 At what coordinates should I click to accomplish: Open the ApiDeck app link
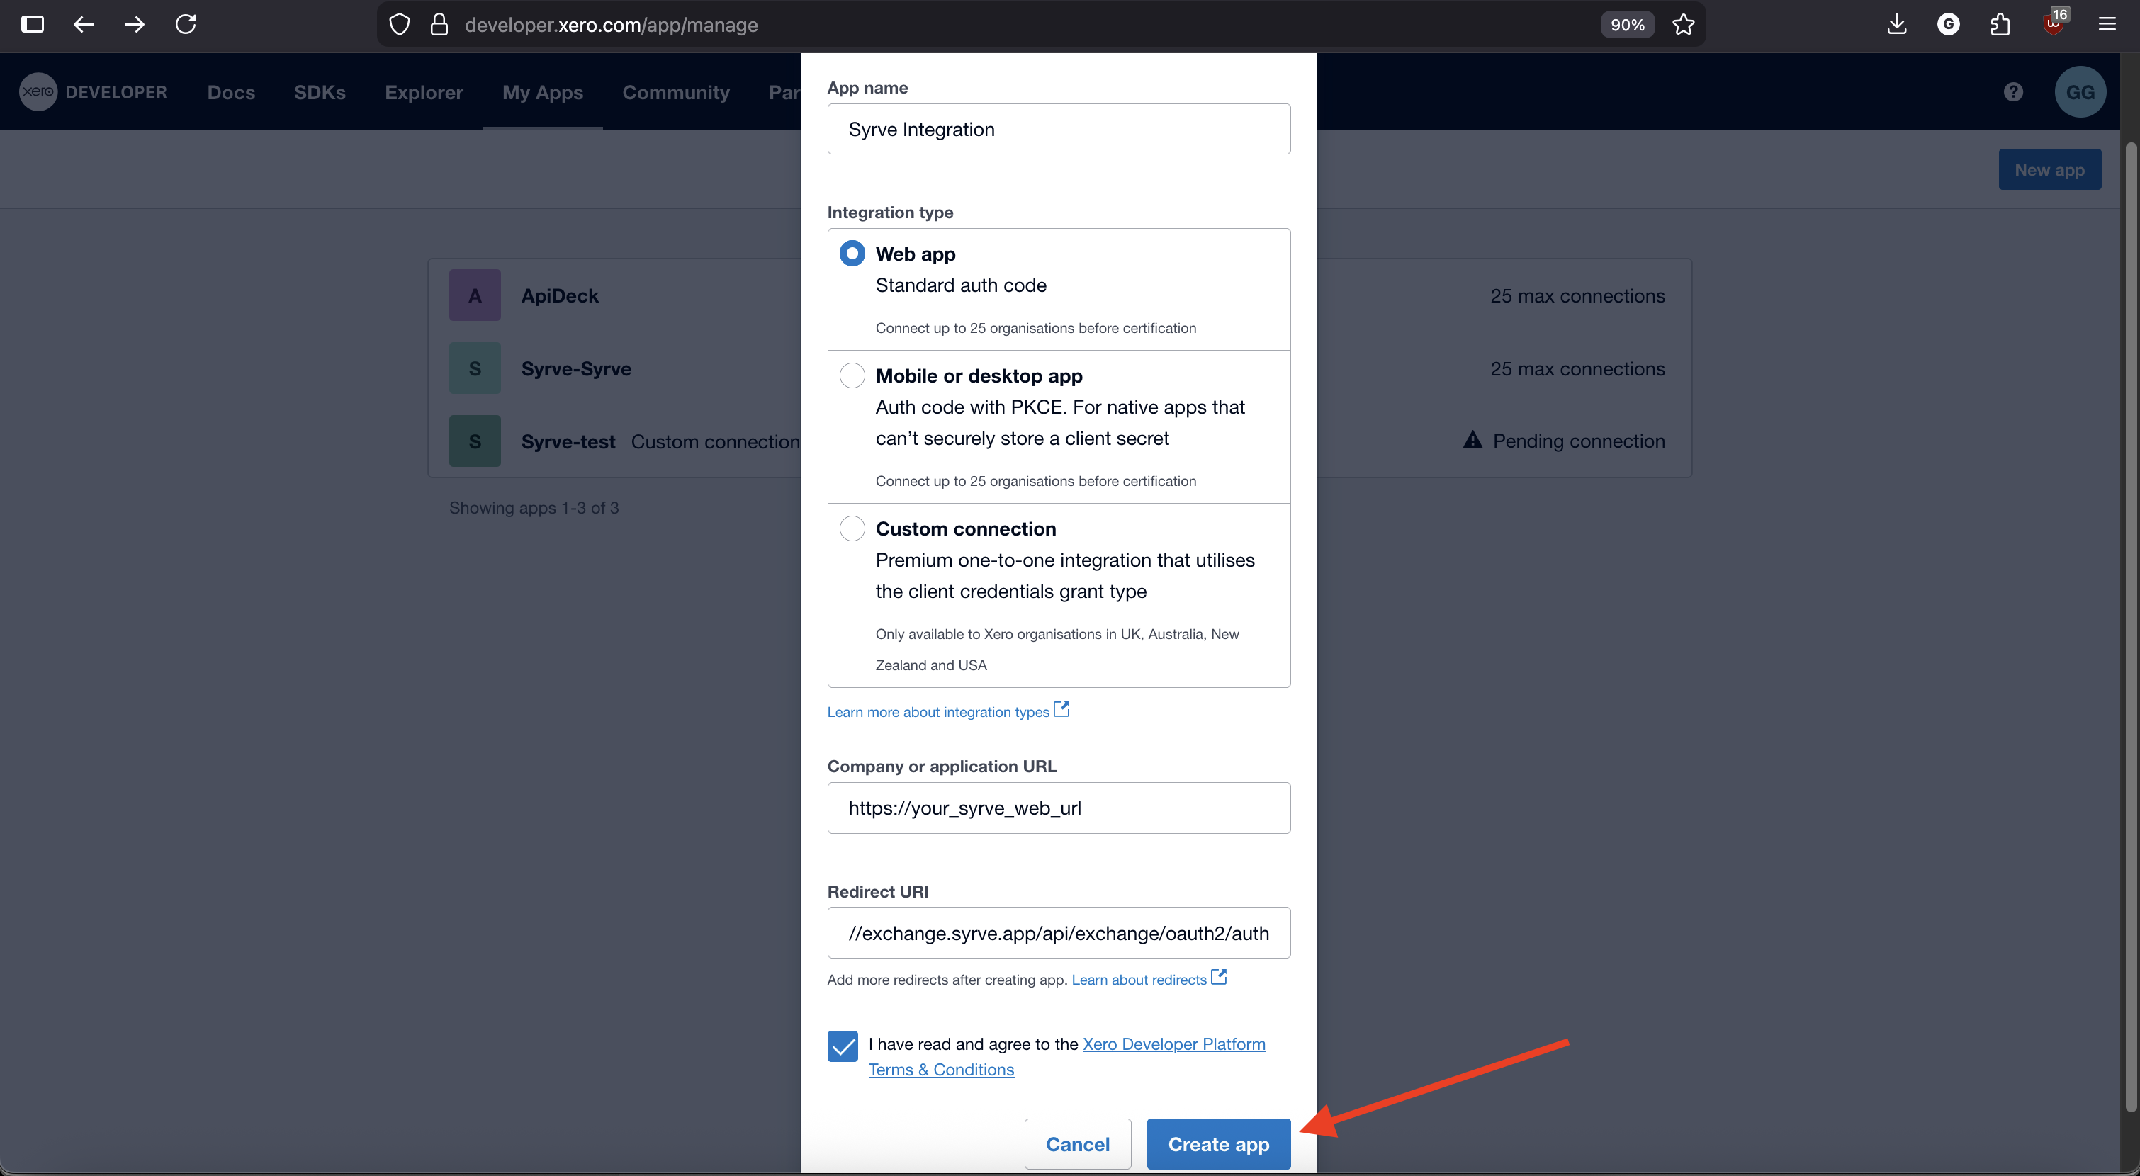(560, 295)
